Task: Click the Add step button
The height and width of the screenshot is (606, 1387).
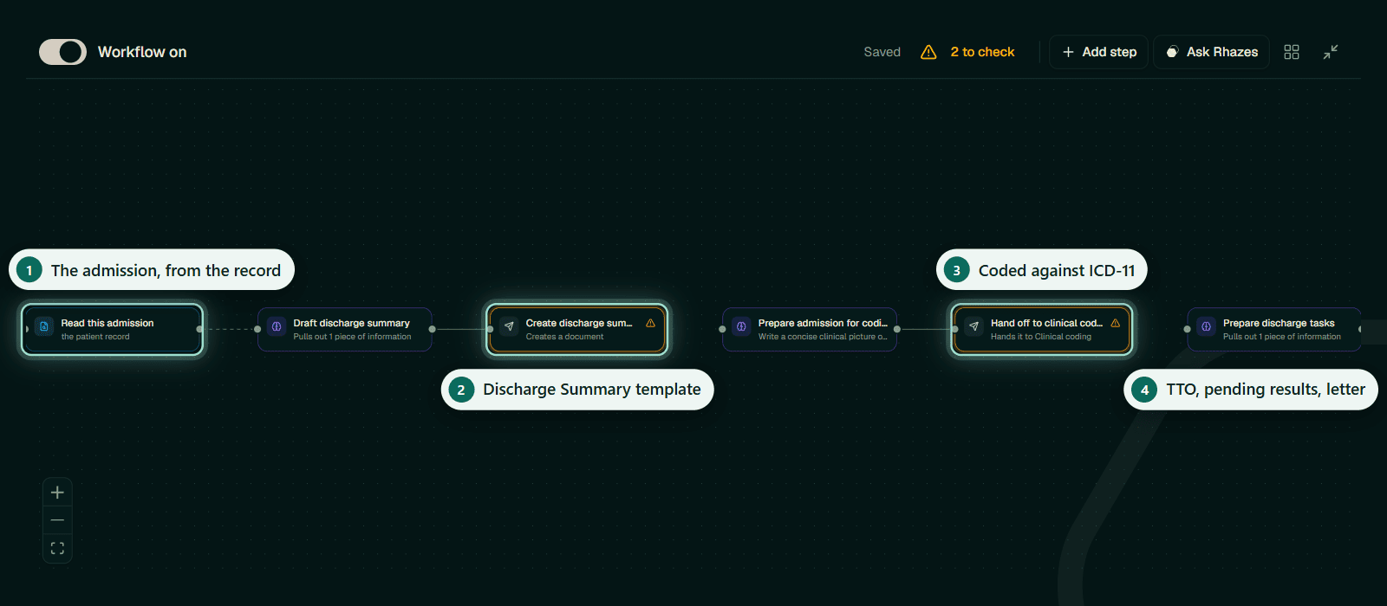Action: (1098, 52)
